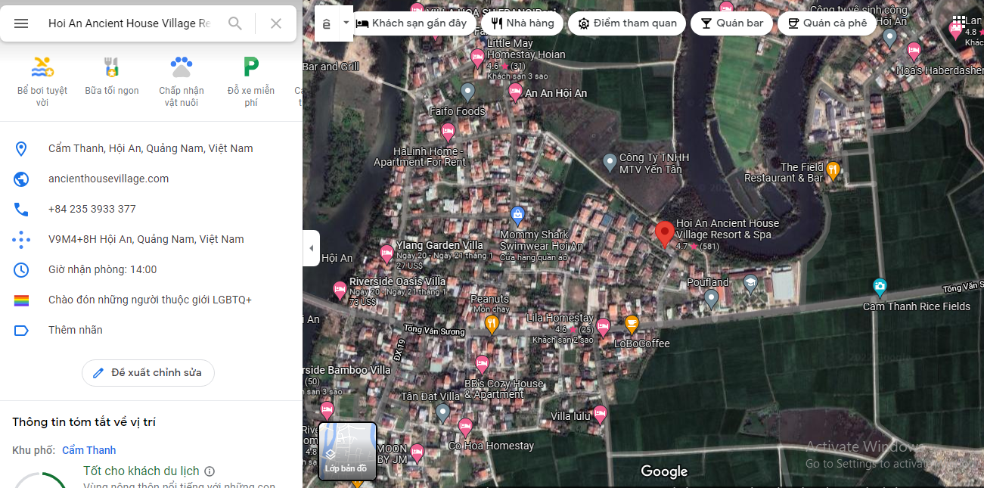Click the swimming pool amenity icon
The height and width of the screenshot is (488, 984).
coord(42,67)
